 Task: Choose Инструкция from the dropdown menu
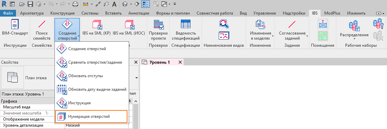pyautogui.click(x=92, y=103)
